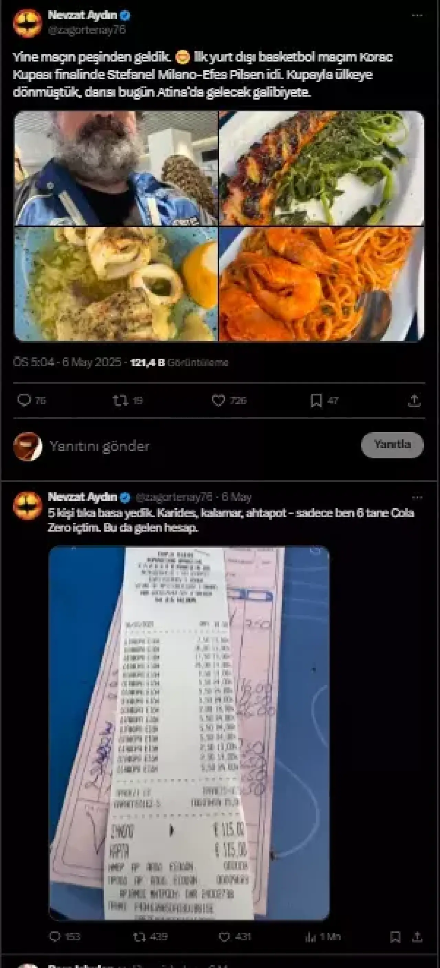
Task: Open the shrimp pasta photo
Action: click(322, 284)
